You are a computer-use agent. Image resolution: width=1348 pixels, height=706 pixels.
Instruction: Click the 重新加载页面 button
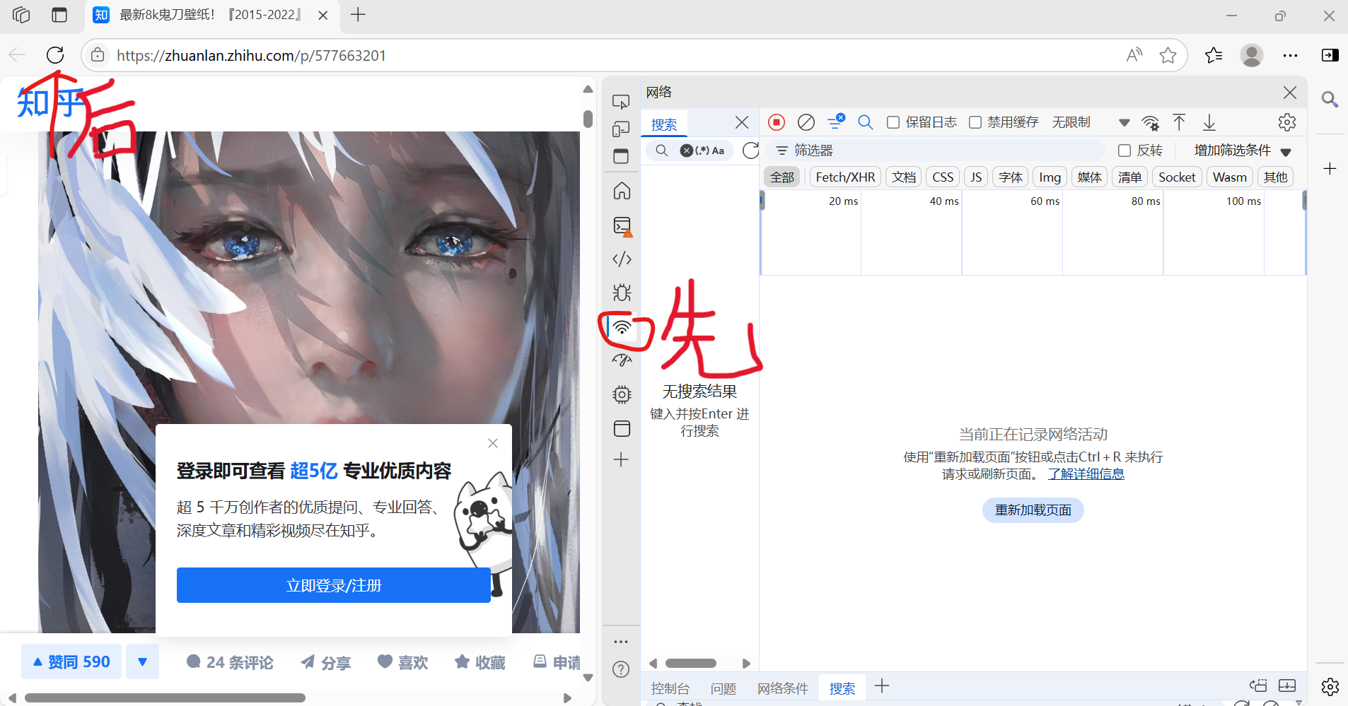coord(1033,510)
